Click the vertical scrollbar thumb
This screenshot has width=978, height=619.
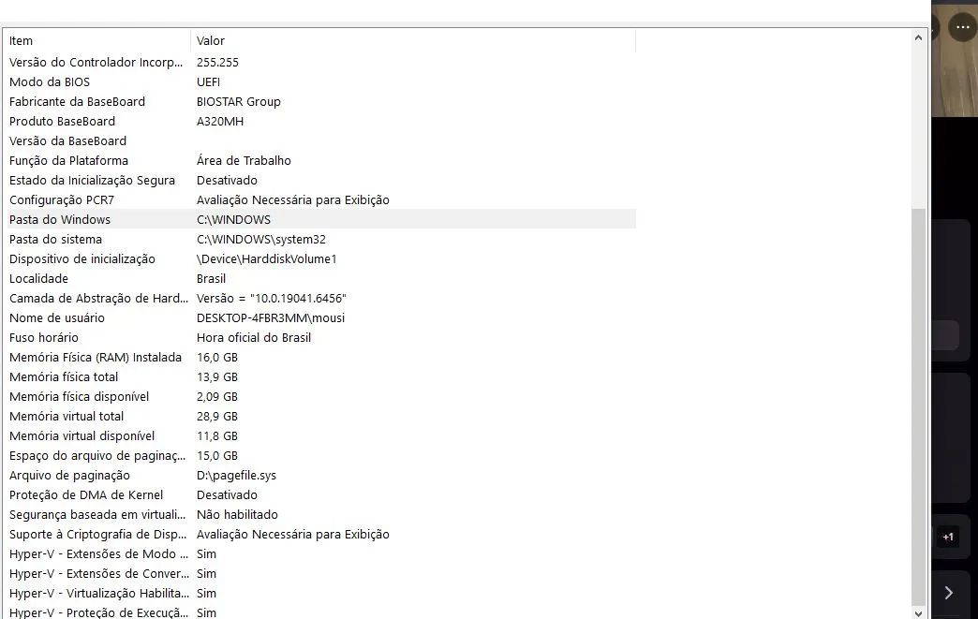coord(918,406)
